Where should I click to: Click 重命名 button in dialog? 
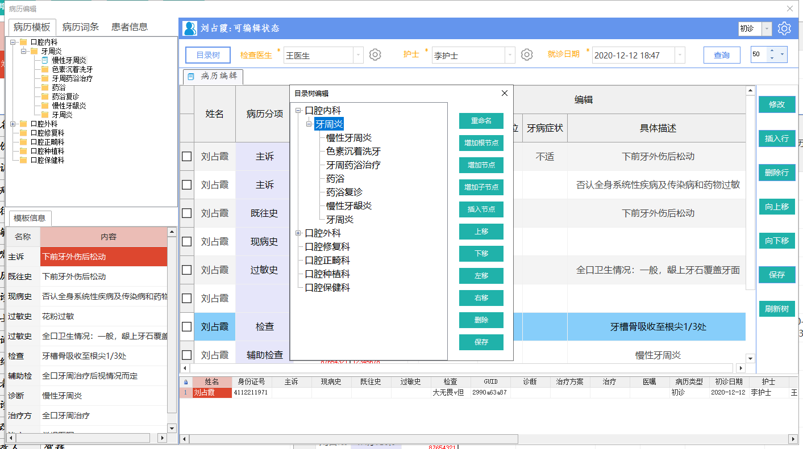[481, 121]
